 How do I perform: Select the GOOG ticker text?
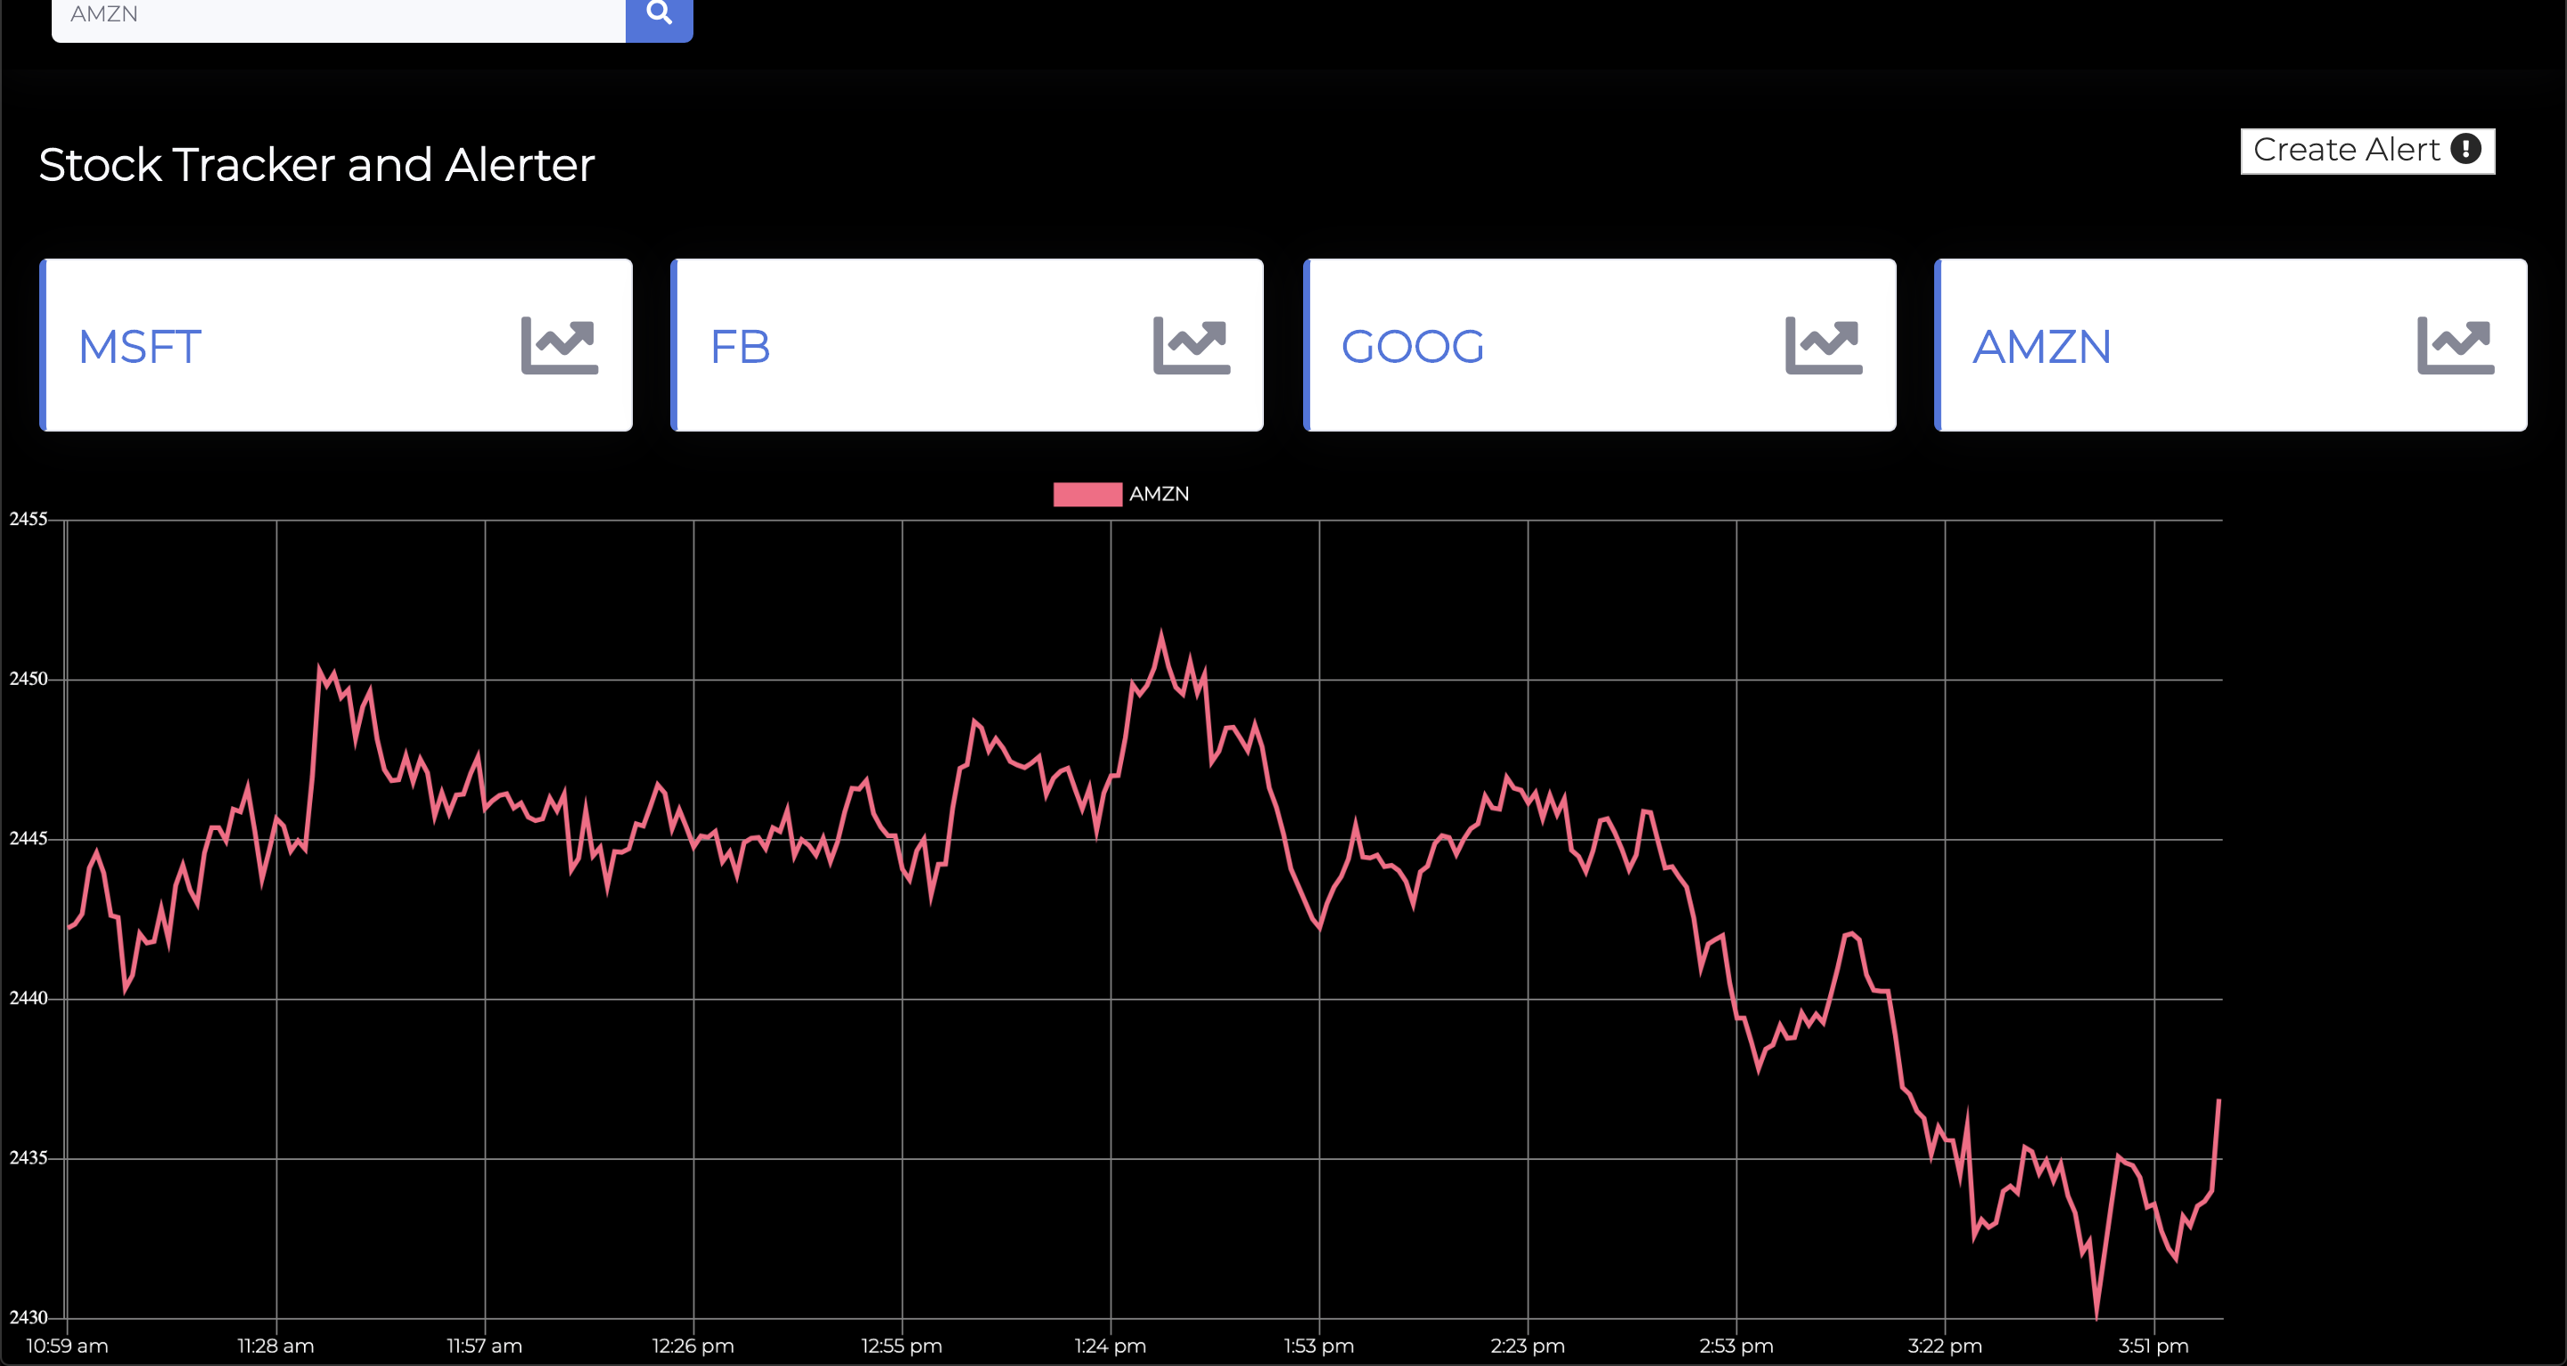1412,347
